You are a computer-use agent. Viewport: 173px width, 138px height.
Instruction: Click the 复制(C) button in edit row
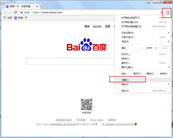click(151, 74)
